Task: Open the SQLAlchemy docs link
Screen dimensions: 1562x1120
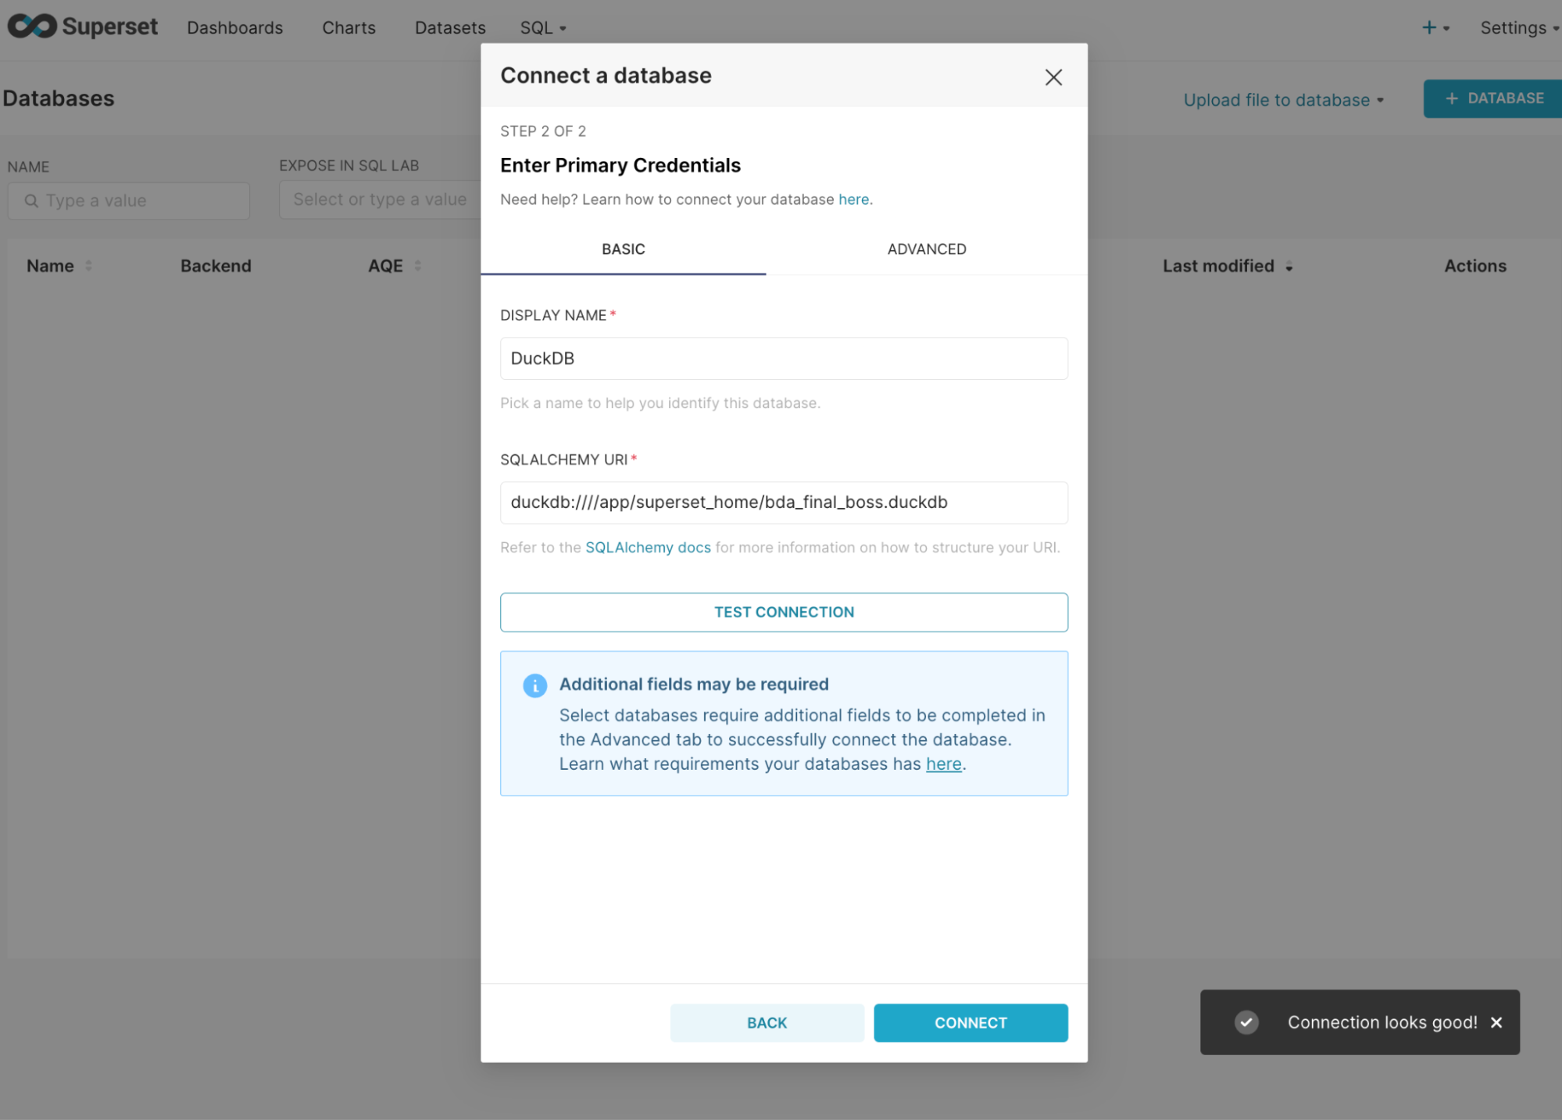Action: 648,547
